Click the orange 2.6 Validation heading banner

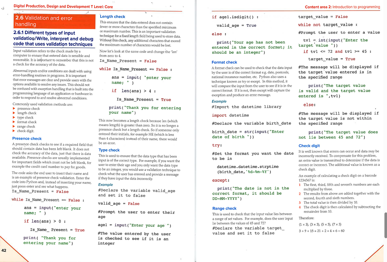[x=54, y=21]
